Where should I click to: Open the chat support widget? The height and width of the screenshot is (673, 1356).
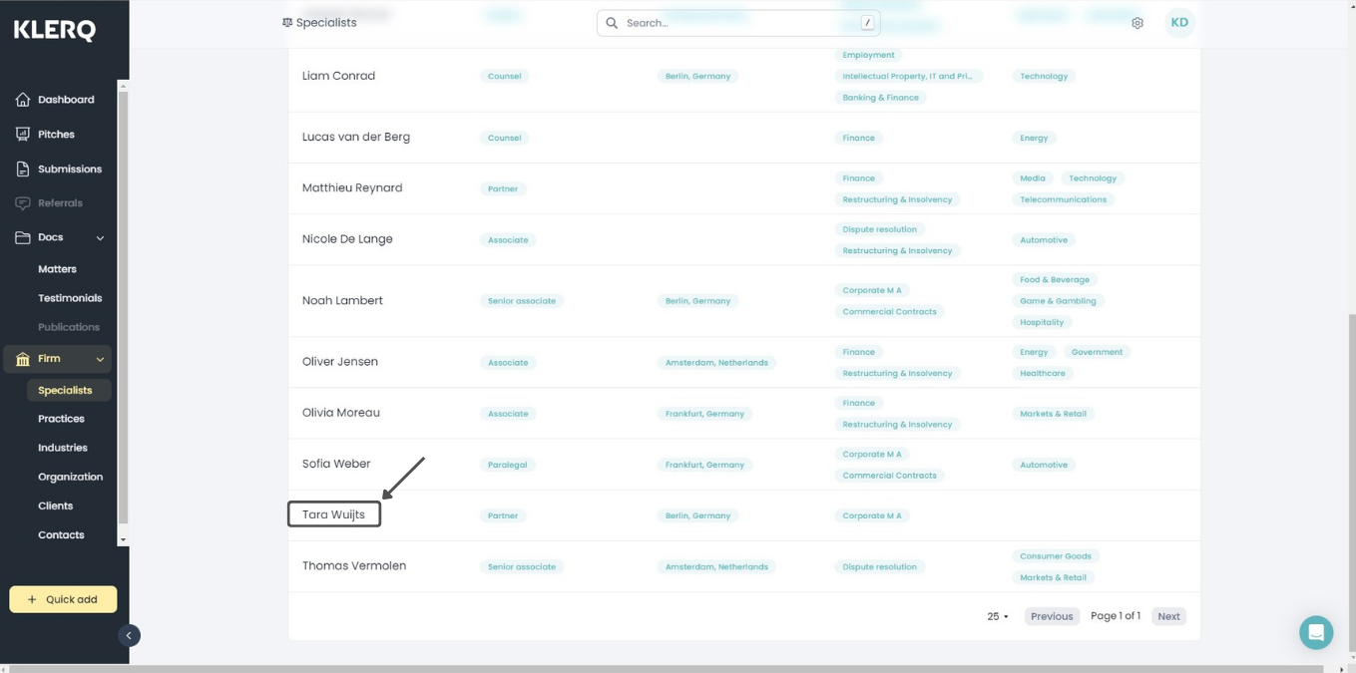click(x=1316, y=632)
